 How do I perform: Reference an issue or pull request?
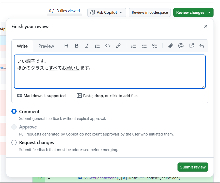click(191, 46)
